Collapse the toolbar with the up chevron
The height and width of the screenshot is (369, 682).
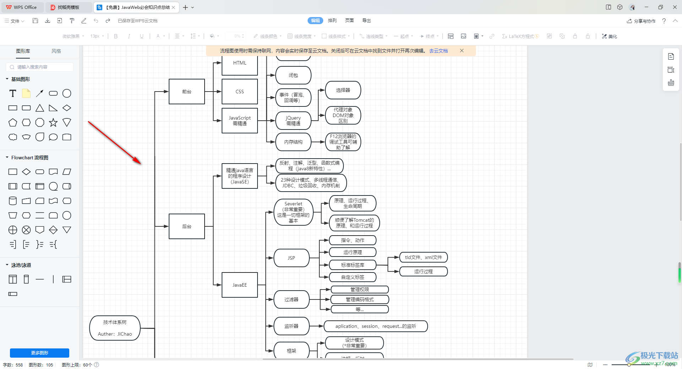click(x=675, y=21)
